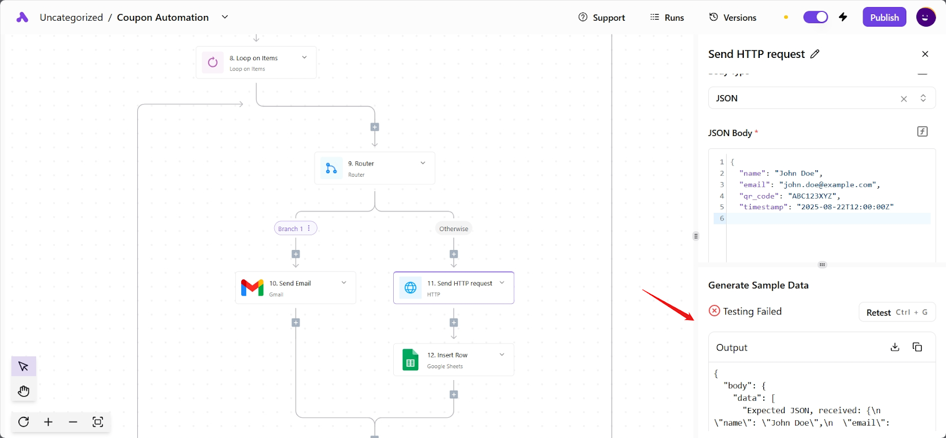946x438 pixels.
Task: Expand the Loop on Items step menu
Action: point(304,57)
